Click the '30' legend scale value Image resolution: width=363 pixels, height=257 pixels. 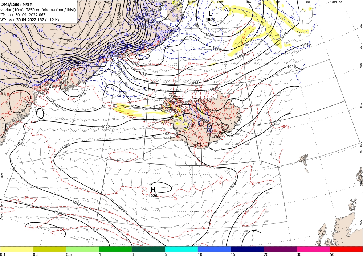pyautogui.click(x=299, y=254)
